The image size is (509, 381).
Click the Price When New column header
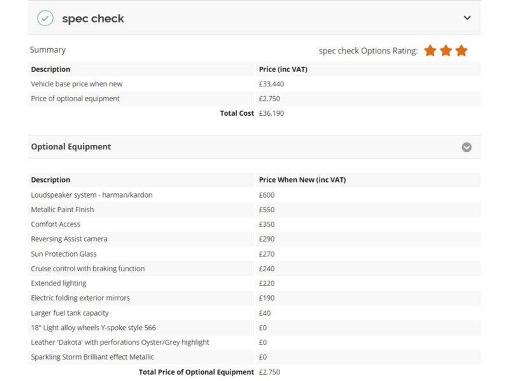302,180
